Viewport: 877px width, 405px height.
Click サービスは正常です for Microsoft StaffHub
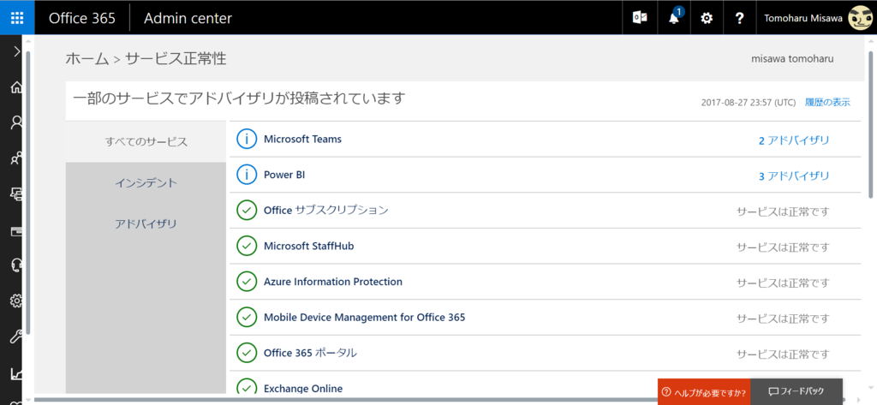pos(783,247)
